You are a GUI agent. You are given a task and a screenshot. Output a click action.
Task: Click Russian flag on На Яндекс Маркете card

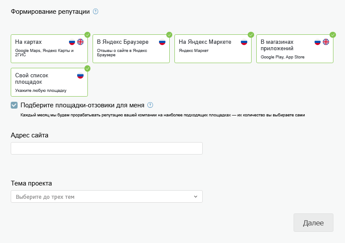(x=244, y=42)
